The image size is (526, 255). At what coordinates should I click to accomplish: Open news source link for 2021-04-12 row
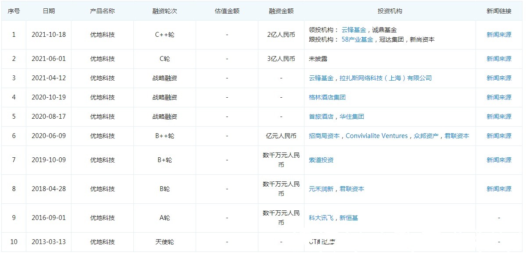click(x=499, y=78)
